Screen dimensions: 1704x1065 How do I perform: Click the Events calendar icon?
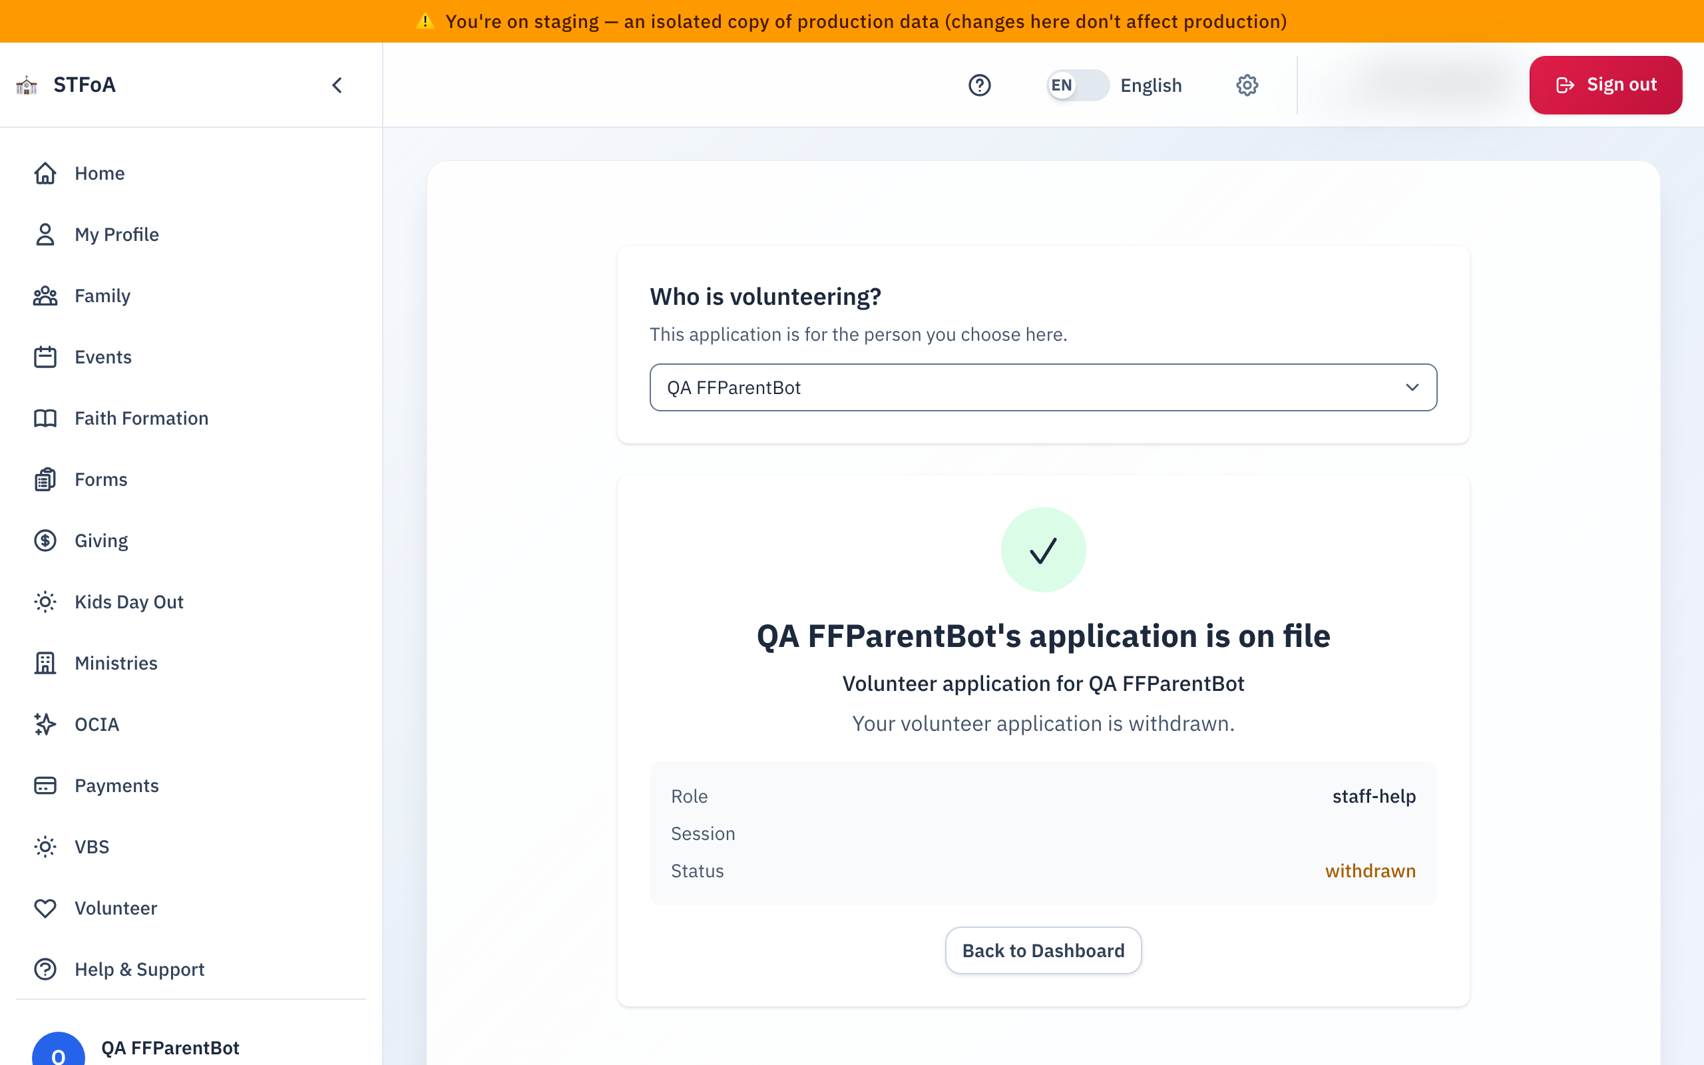pos(45,357)
